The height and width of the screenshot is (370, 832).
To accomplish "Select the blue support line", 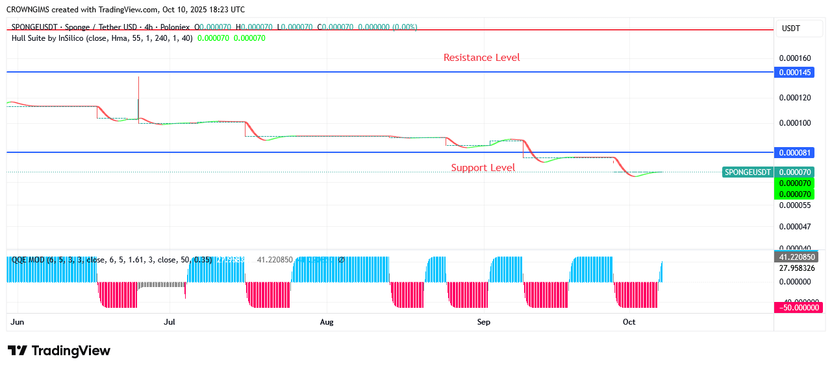I will (260, 152).
